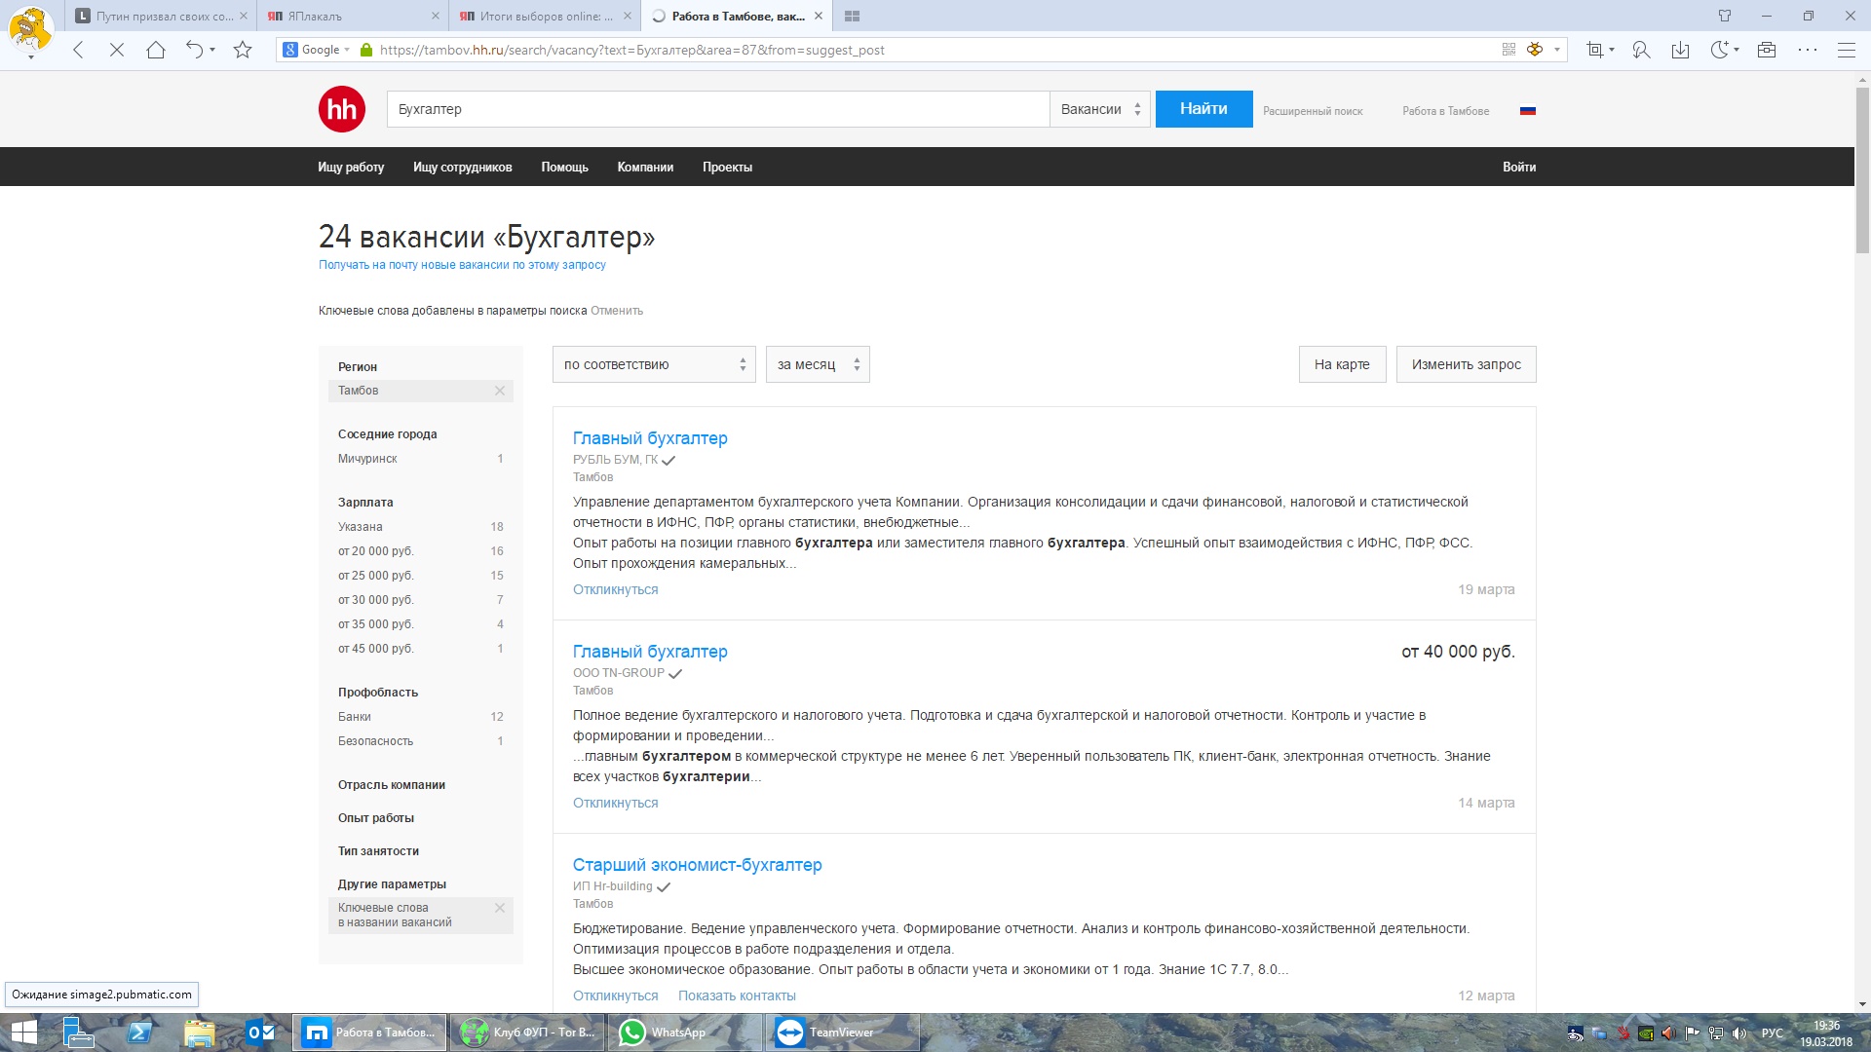
Task: Expand the Опыт работы filter
Action: [376, 818]
